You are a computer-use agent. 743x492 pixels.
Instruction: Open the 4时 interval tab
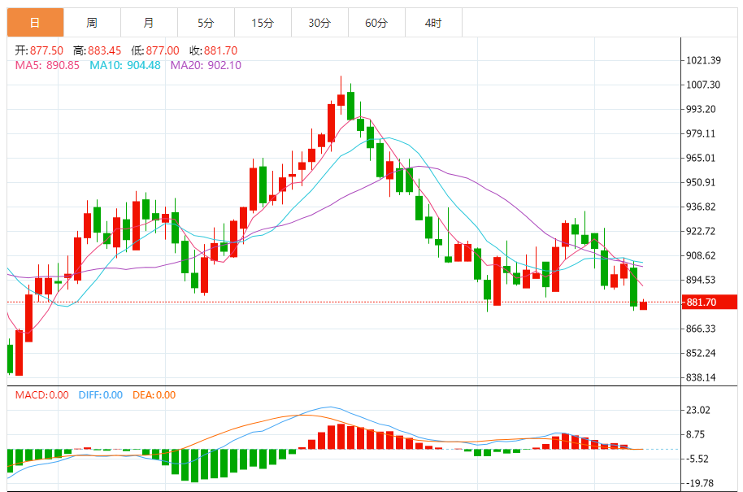433,22
